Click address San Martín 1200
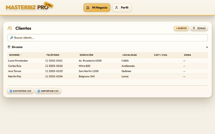The height and width of the screenshot is (134, 215). tap(89, 71)
